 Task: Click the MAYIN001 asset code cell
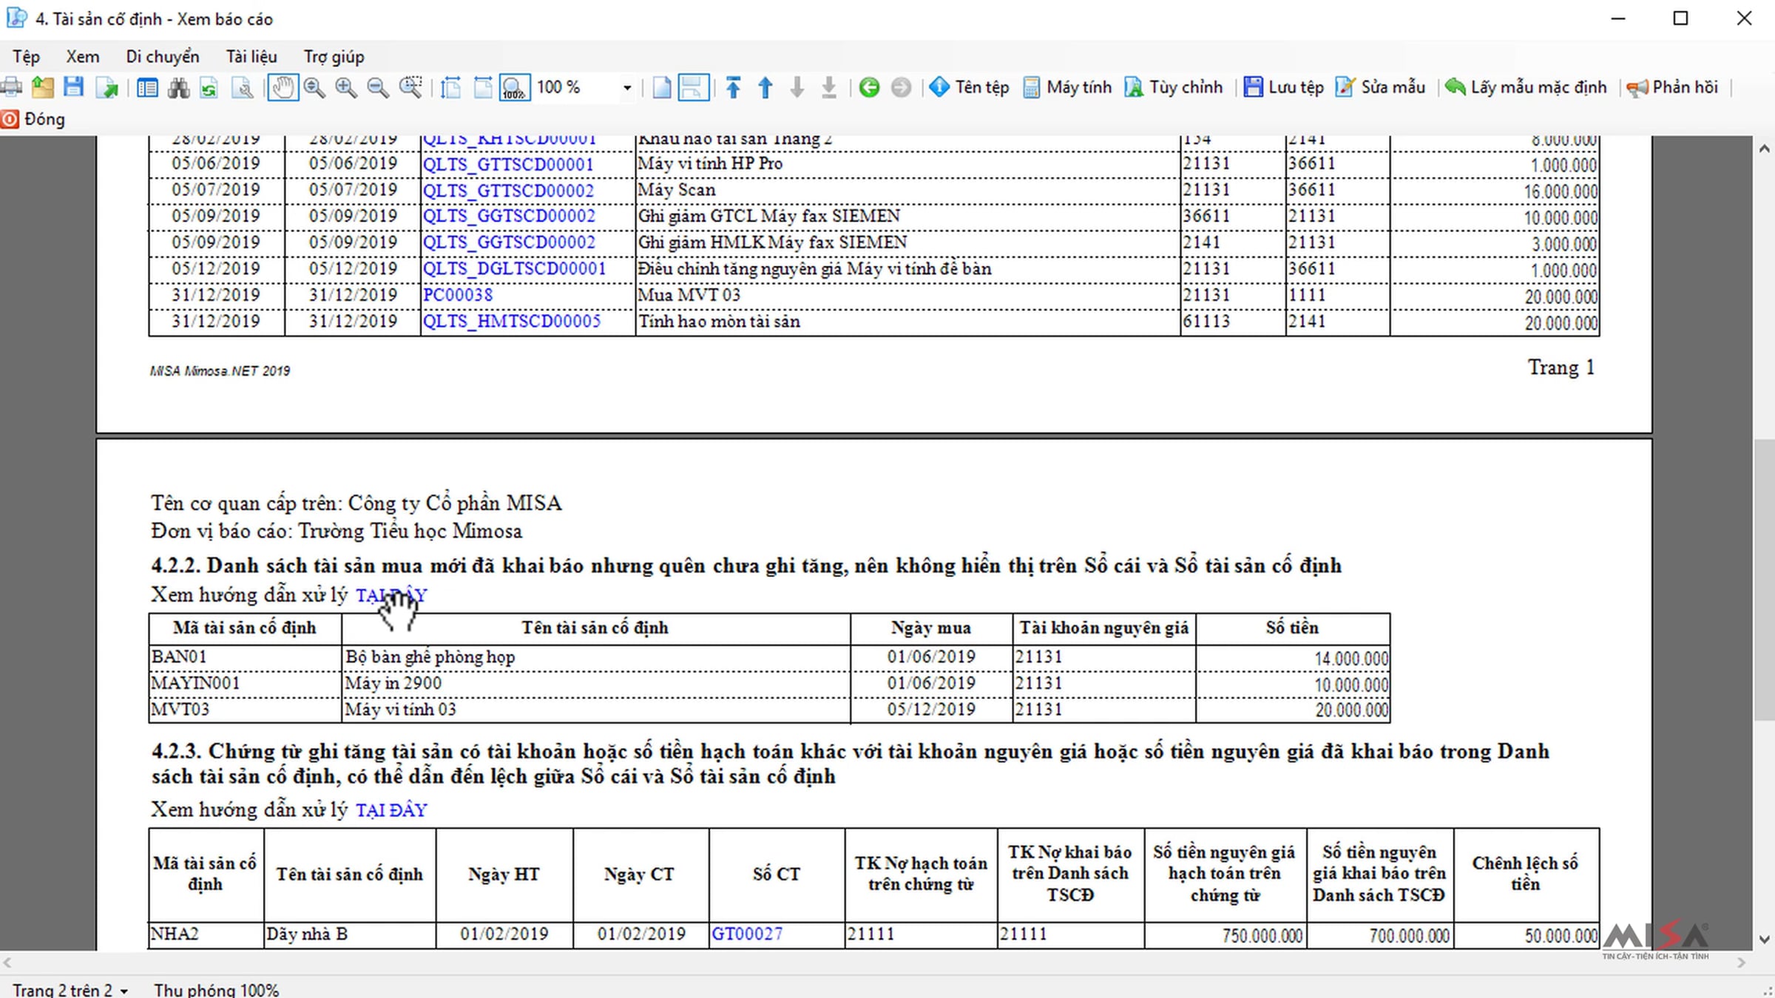(245, 683)
